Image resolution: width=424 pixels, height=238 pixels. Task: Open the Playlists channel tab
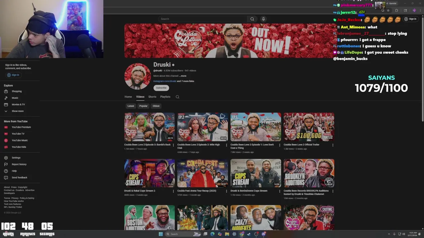point(165,97)
